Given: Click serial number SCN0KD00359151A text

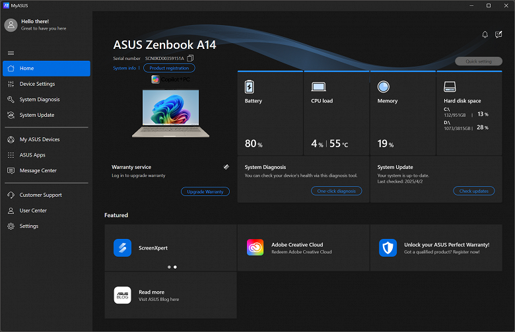Looking at the screenshot, I should click(x=164, y=59).
